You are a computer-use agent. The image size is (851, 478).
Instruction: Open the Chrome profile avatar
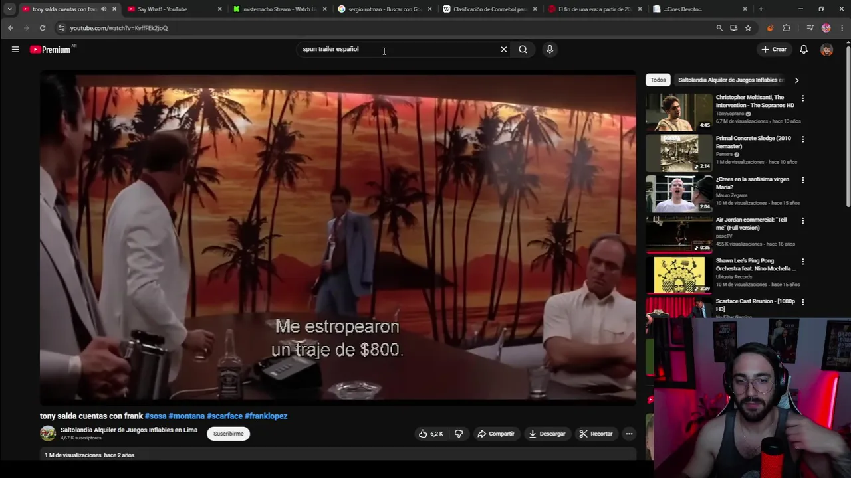(x=826, y=28)
